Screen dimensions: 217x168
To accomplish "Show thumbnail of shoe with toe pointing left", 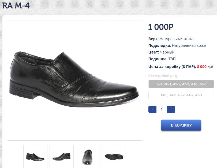I will point(62,156).
